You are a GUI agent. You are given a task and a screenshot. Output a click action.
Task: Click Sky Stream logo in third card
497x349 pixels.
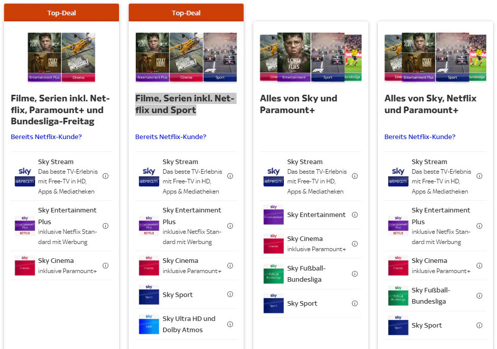[274, 176]
